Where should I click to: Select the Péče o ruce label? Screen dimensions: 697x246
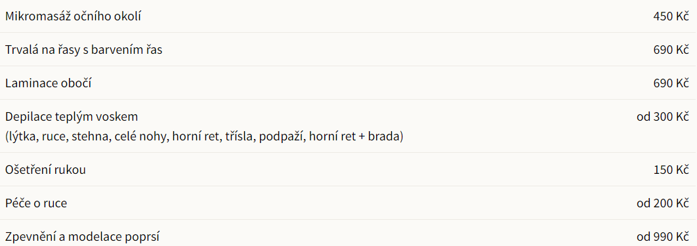[36, 203]
